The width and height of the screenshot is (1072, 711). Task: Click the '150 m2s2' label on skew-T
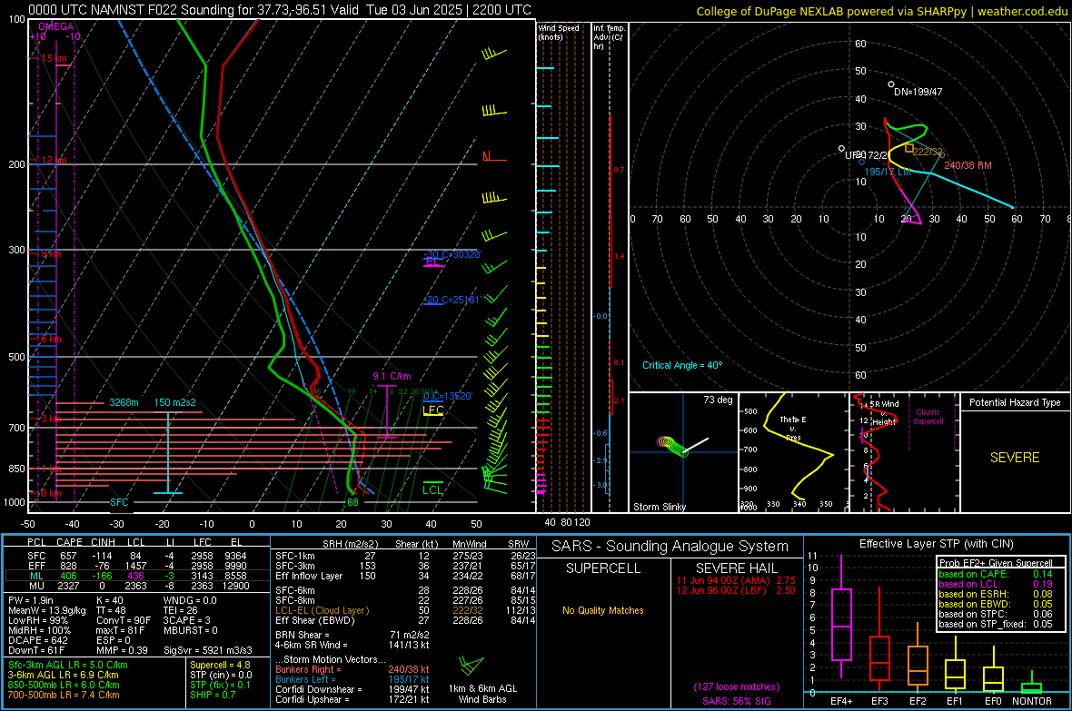pos(175,402)
